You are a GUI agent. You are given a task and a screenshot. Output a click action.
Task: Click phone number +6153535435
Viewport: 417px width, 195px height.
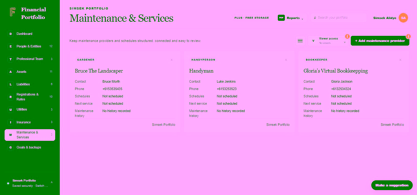pyautogui.click(x=112, y=89)
